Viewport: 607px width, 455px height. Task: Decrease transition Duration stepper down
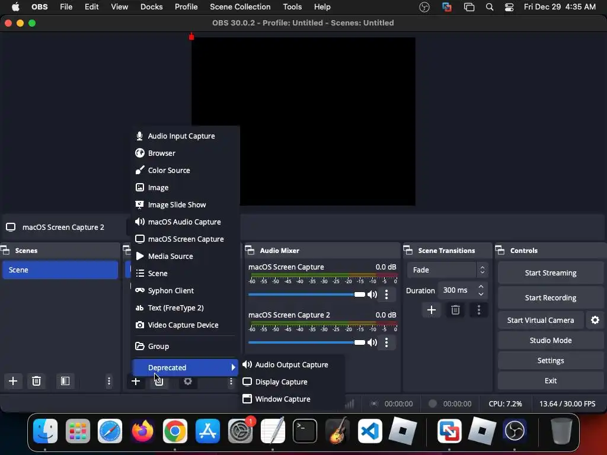[481, 294]
